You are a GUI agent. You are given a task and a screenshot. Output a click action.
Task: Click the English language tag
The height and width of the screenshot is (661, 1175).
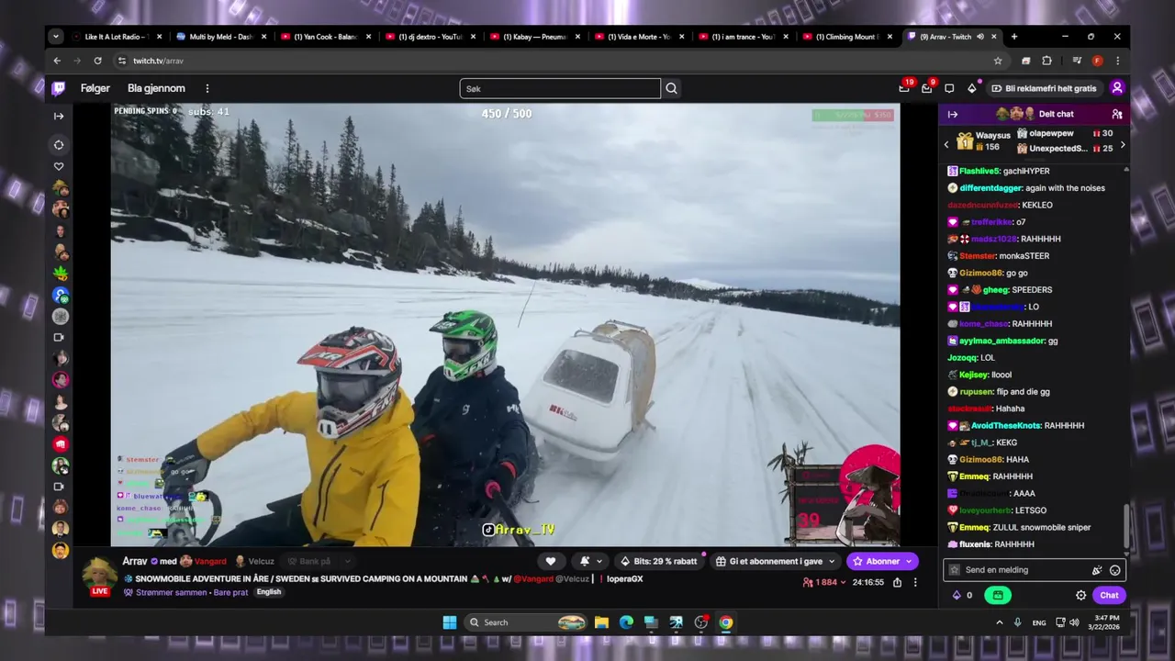(x=269, y=592)
